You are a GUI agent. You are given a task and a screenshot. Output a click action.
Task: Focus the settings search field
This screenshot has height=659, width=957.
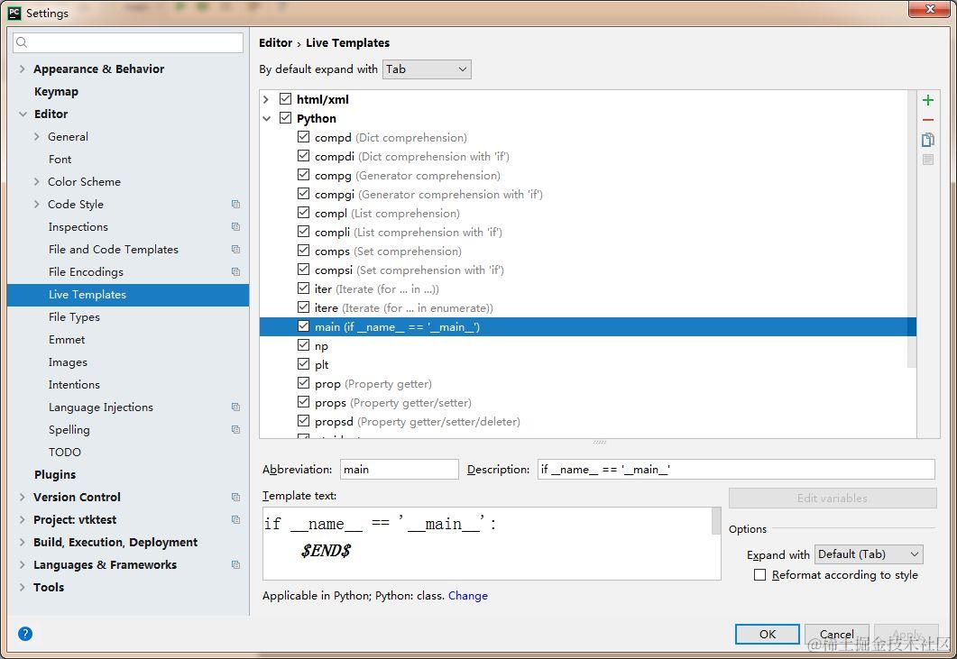(128, 42)
